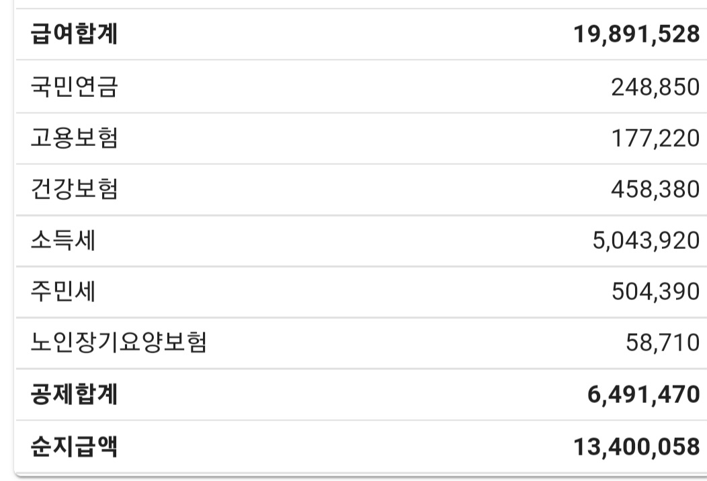
Task: Click the 급여합계 label
Action: point(74,35)
